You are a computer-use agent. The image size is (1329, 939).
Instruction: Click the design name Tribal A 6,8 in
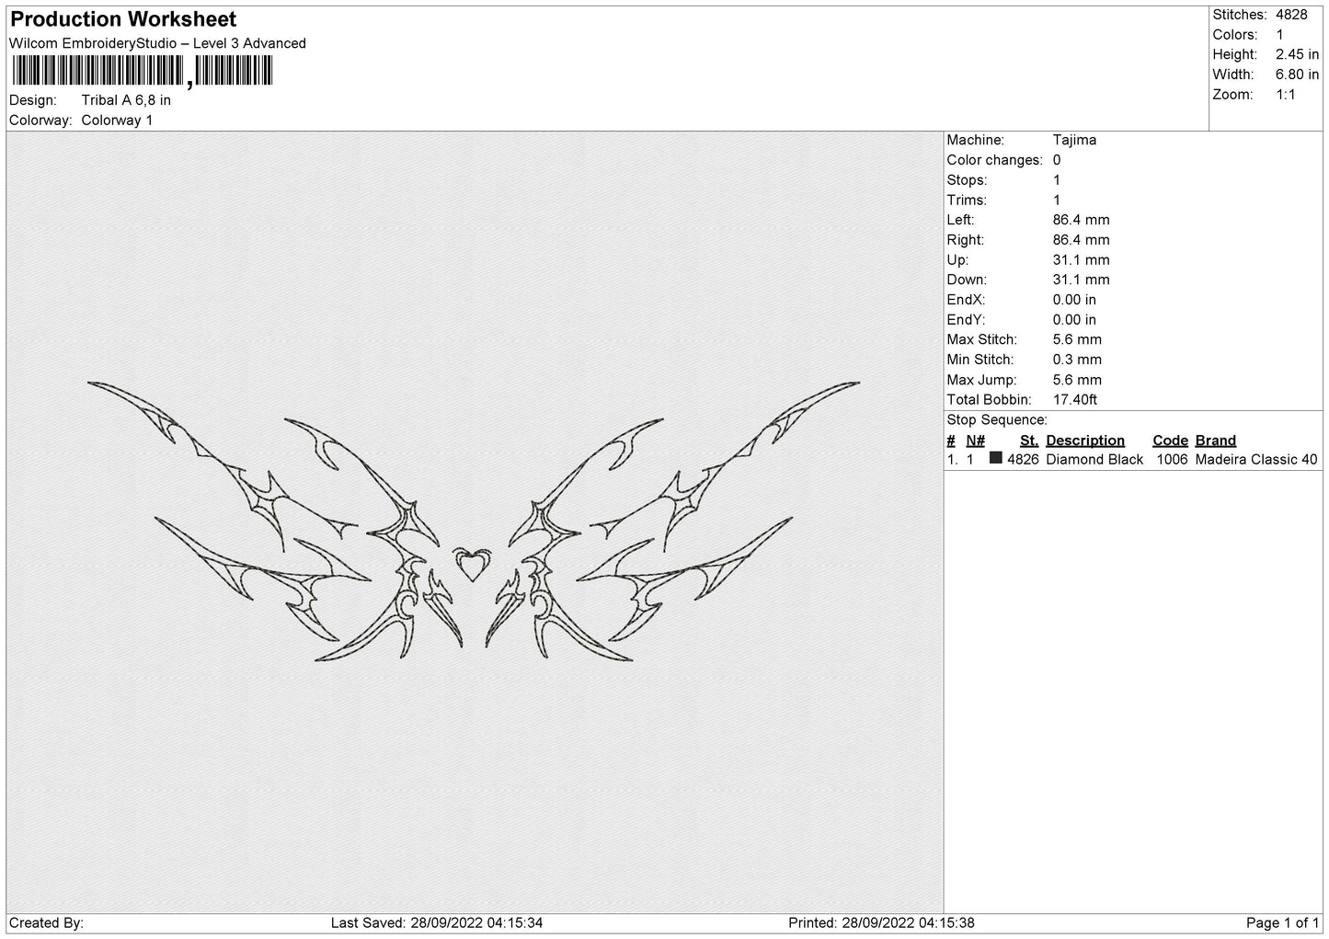point(126,100)
